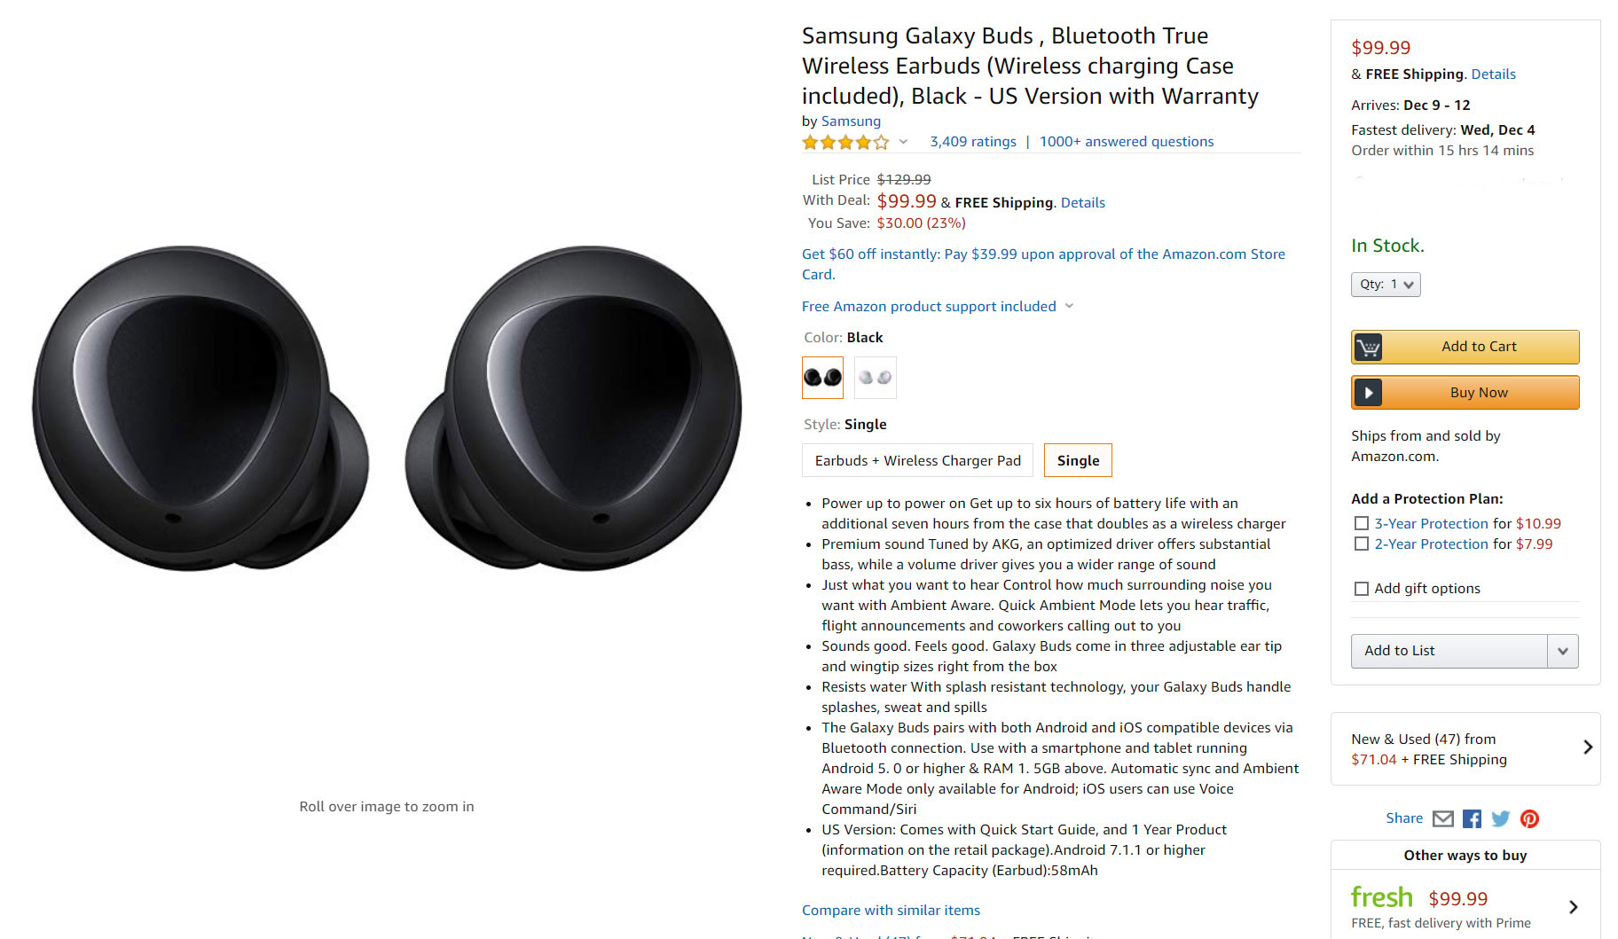The width and height of the screenshot is (1618, 939).
Task: Enable Add gift options checkbox
Action: point(1362,589)
